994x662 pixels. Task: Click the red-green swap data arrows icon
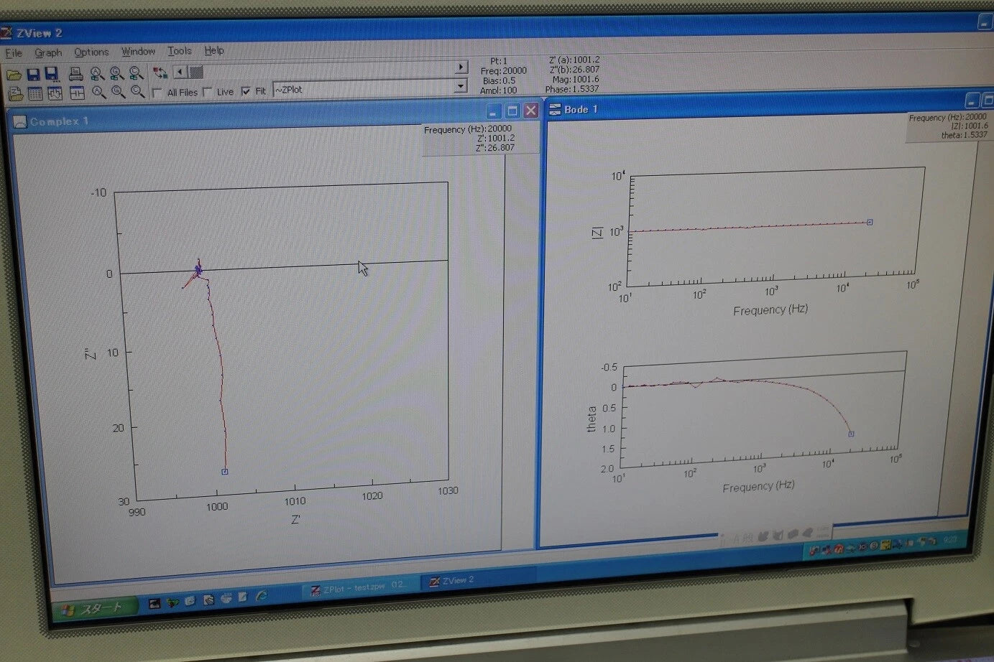(x=160, y=73)
